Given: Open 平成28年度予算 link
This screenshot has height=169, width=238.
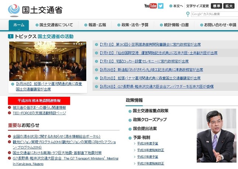Looking at the screenshot, I should coord(148,143).
